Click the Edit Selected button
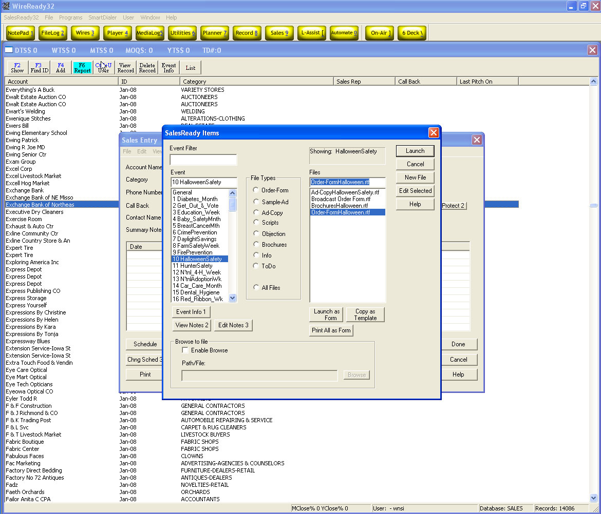 [415, 191]
